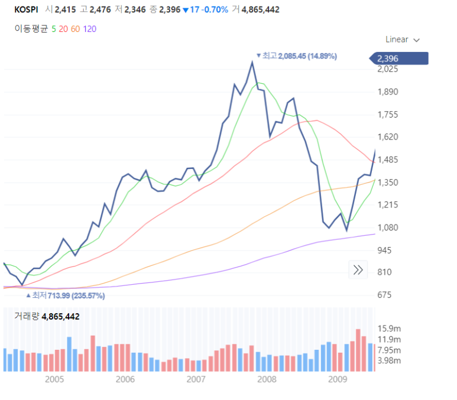This screenshot has width=457, height=400.
Task: Click the 675 price axis label
Action: [384, 295]
